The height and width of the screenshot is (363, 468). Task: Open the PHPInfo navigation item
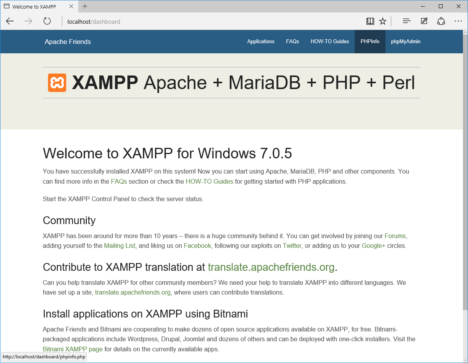pyautogui.click(x=370, y=42)
